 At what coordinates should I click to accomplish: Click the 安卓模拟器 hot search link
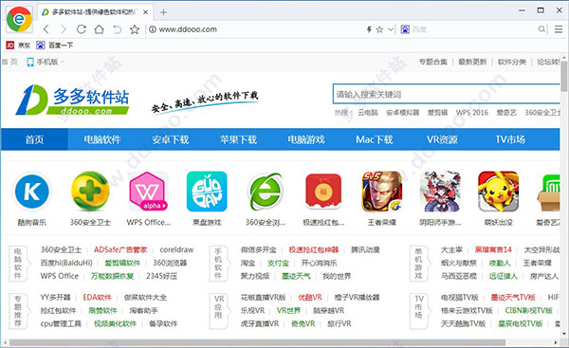tap(402, 113)
